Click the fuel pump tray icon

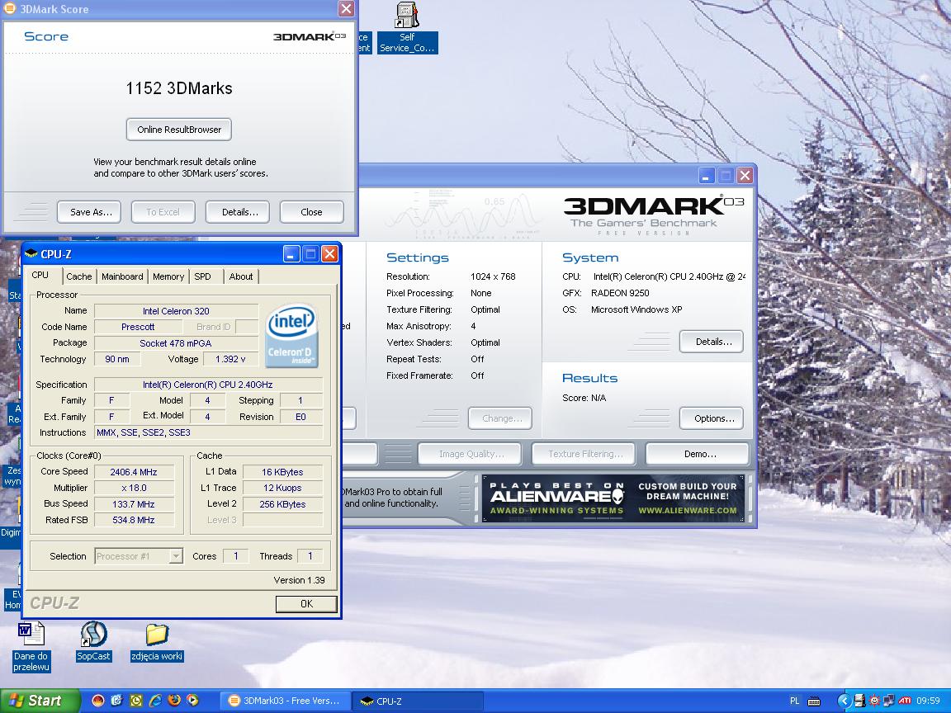pyautogui.click(x=859, y=701)
